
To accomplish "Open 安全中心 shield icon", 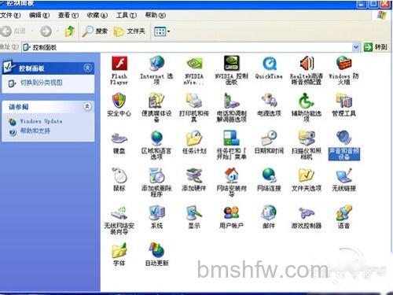I will tap(119, 101).
